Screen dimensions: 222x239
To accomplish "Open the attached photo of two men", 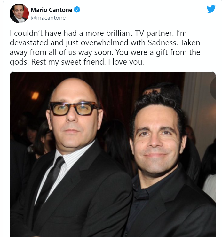I will click(x=113, y=154).
